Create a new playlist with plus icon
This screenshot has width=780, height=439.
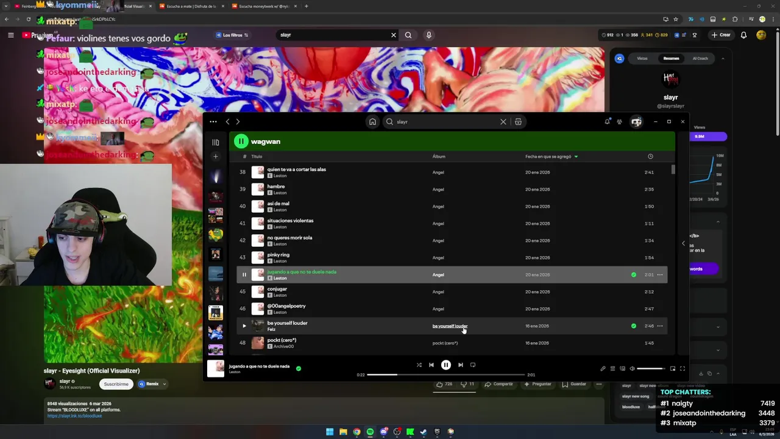point(215,157)
